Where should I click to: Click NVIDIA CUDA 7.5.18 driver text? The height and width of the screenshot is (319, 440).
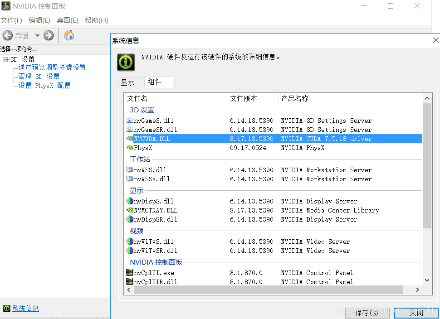pos(326,139)
